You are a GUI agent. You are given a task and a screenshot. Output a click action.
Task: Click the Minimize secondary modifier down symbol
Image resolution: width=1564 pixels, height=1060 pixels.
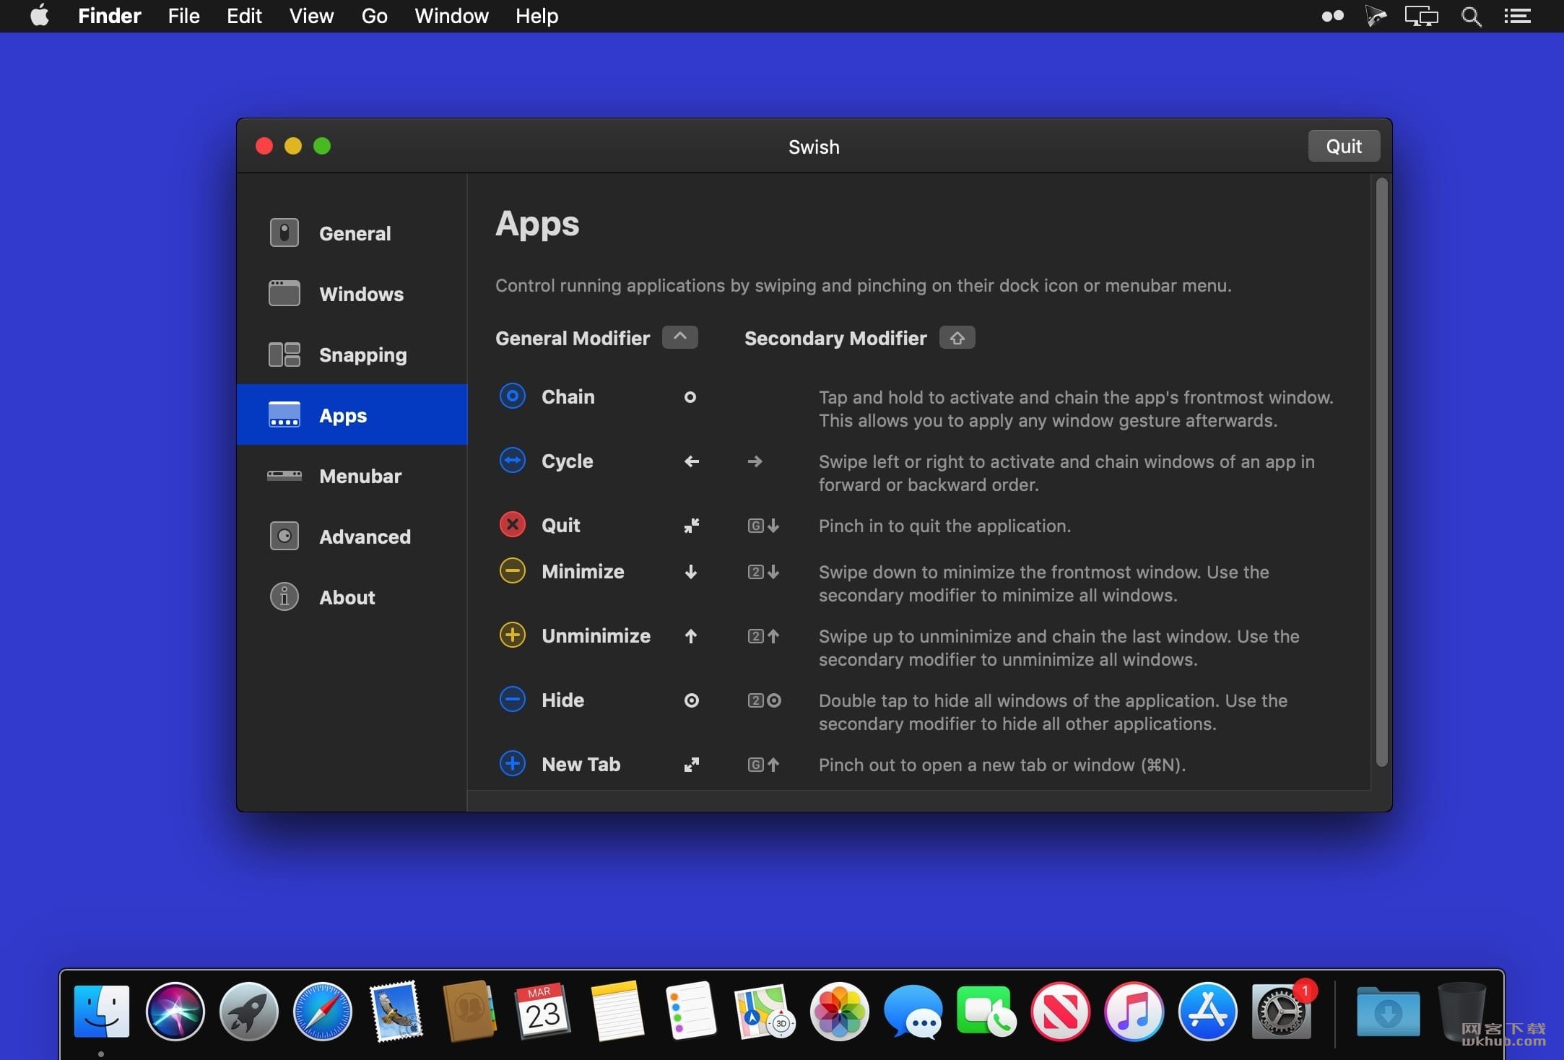(x=764, y=572)
